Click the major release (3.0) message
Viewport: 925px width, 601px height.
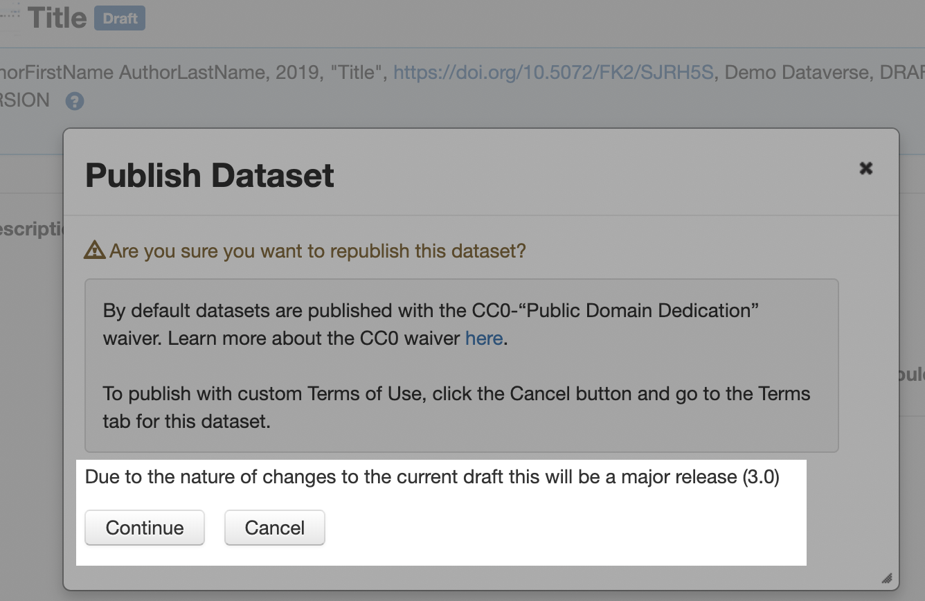[x=432, y=477]
